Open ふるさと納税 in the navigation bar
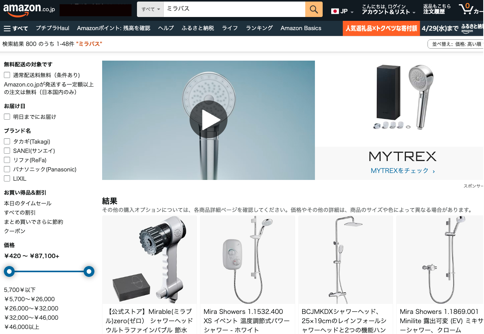This screenshot has height=334, width=484. coord(198,28)
